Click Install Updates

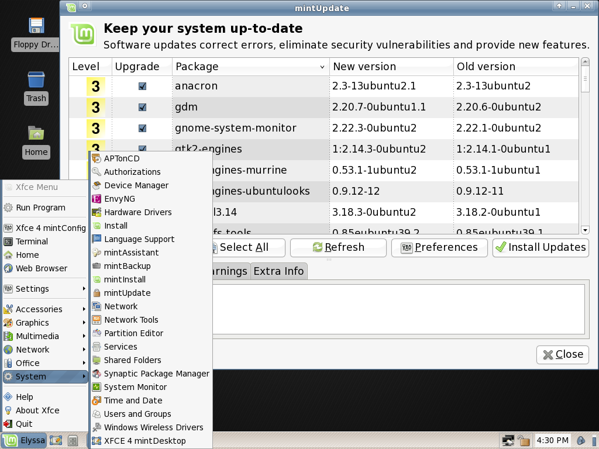click(541, 247)
